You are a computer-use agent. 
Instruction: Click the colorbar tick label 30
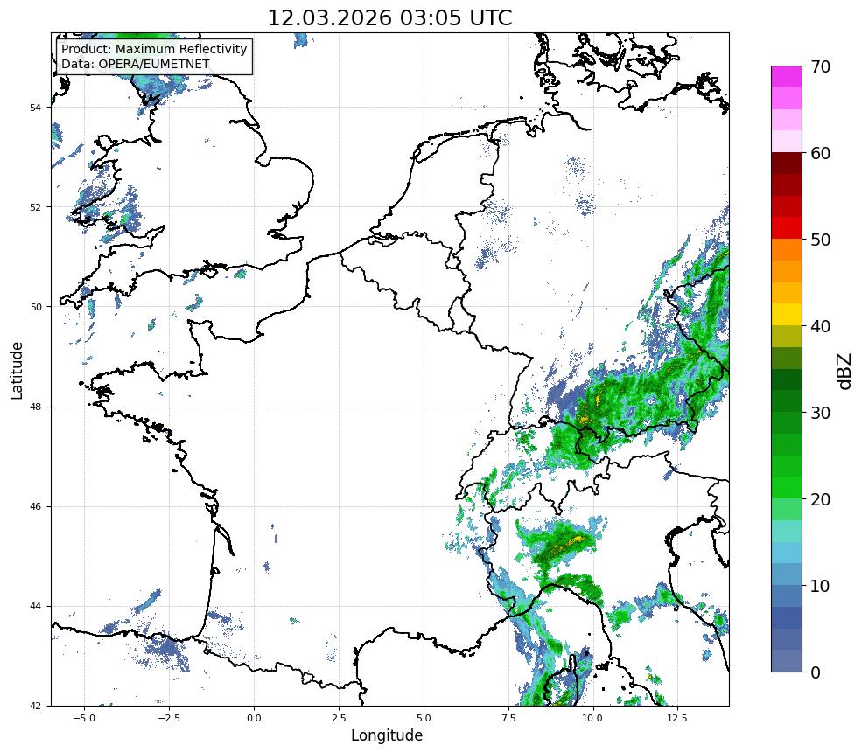pos(820,413)
